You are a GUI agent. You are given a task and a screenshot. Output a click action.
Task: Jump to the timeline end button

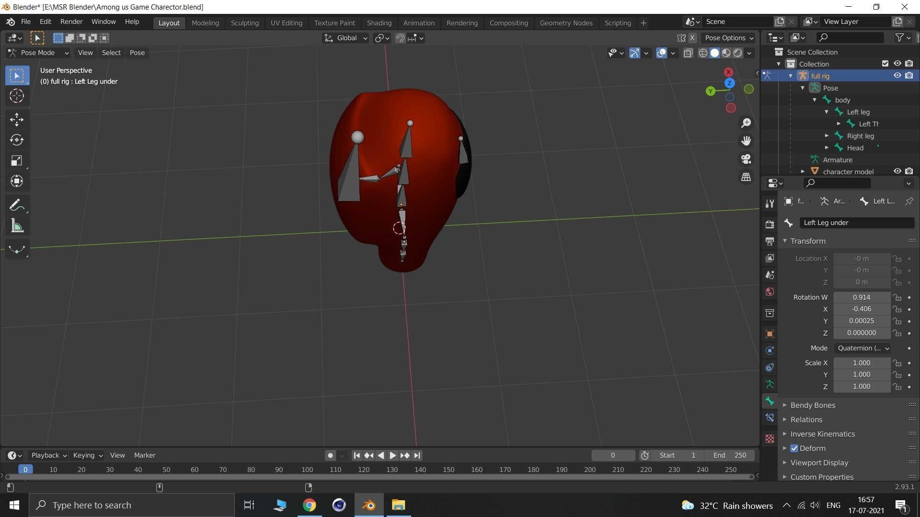417,456
